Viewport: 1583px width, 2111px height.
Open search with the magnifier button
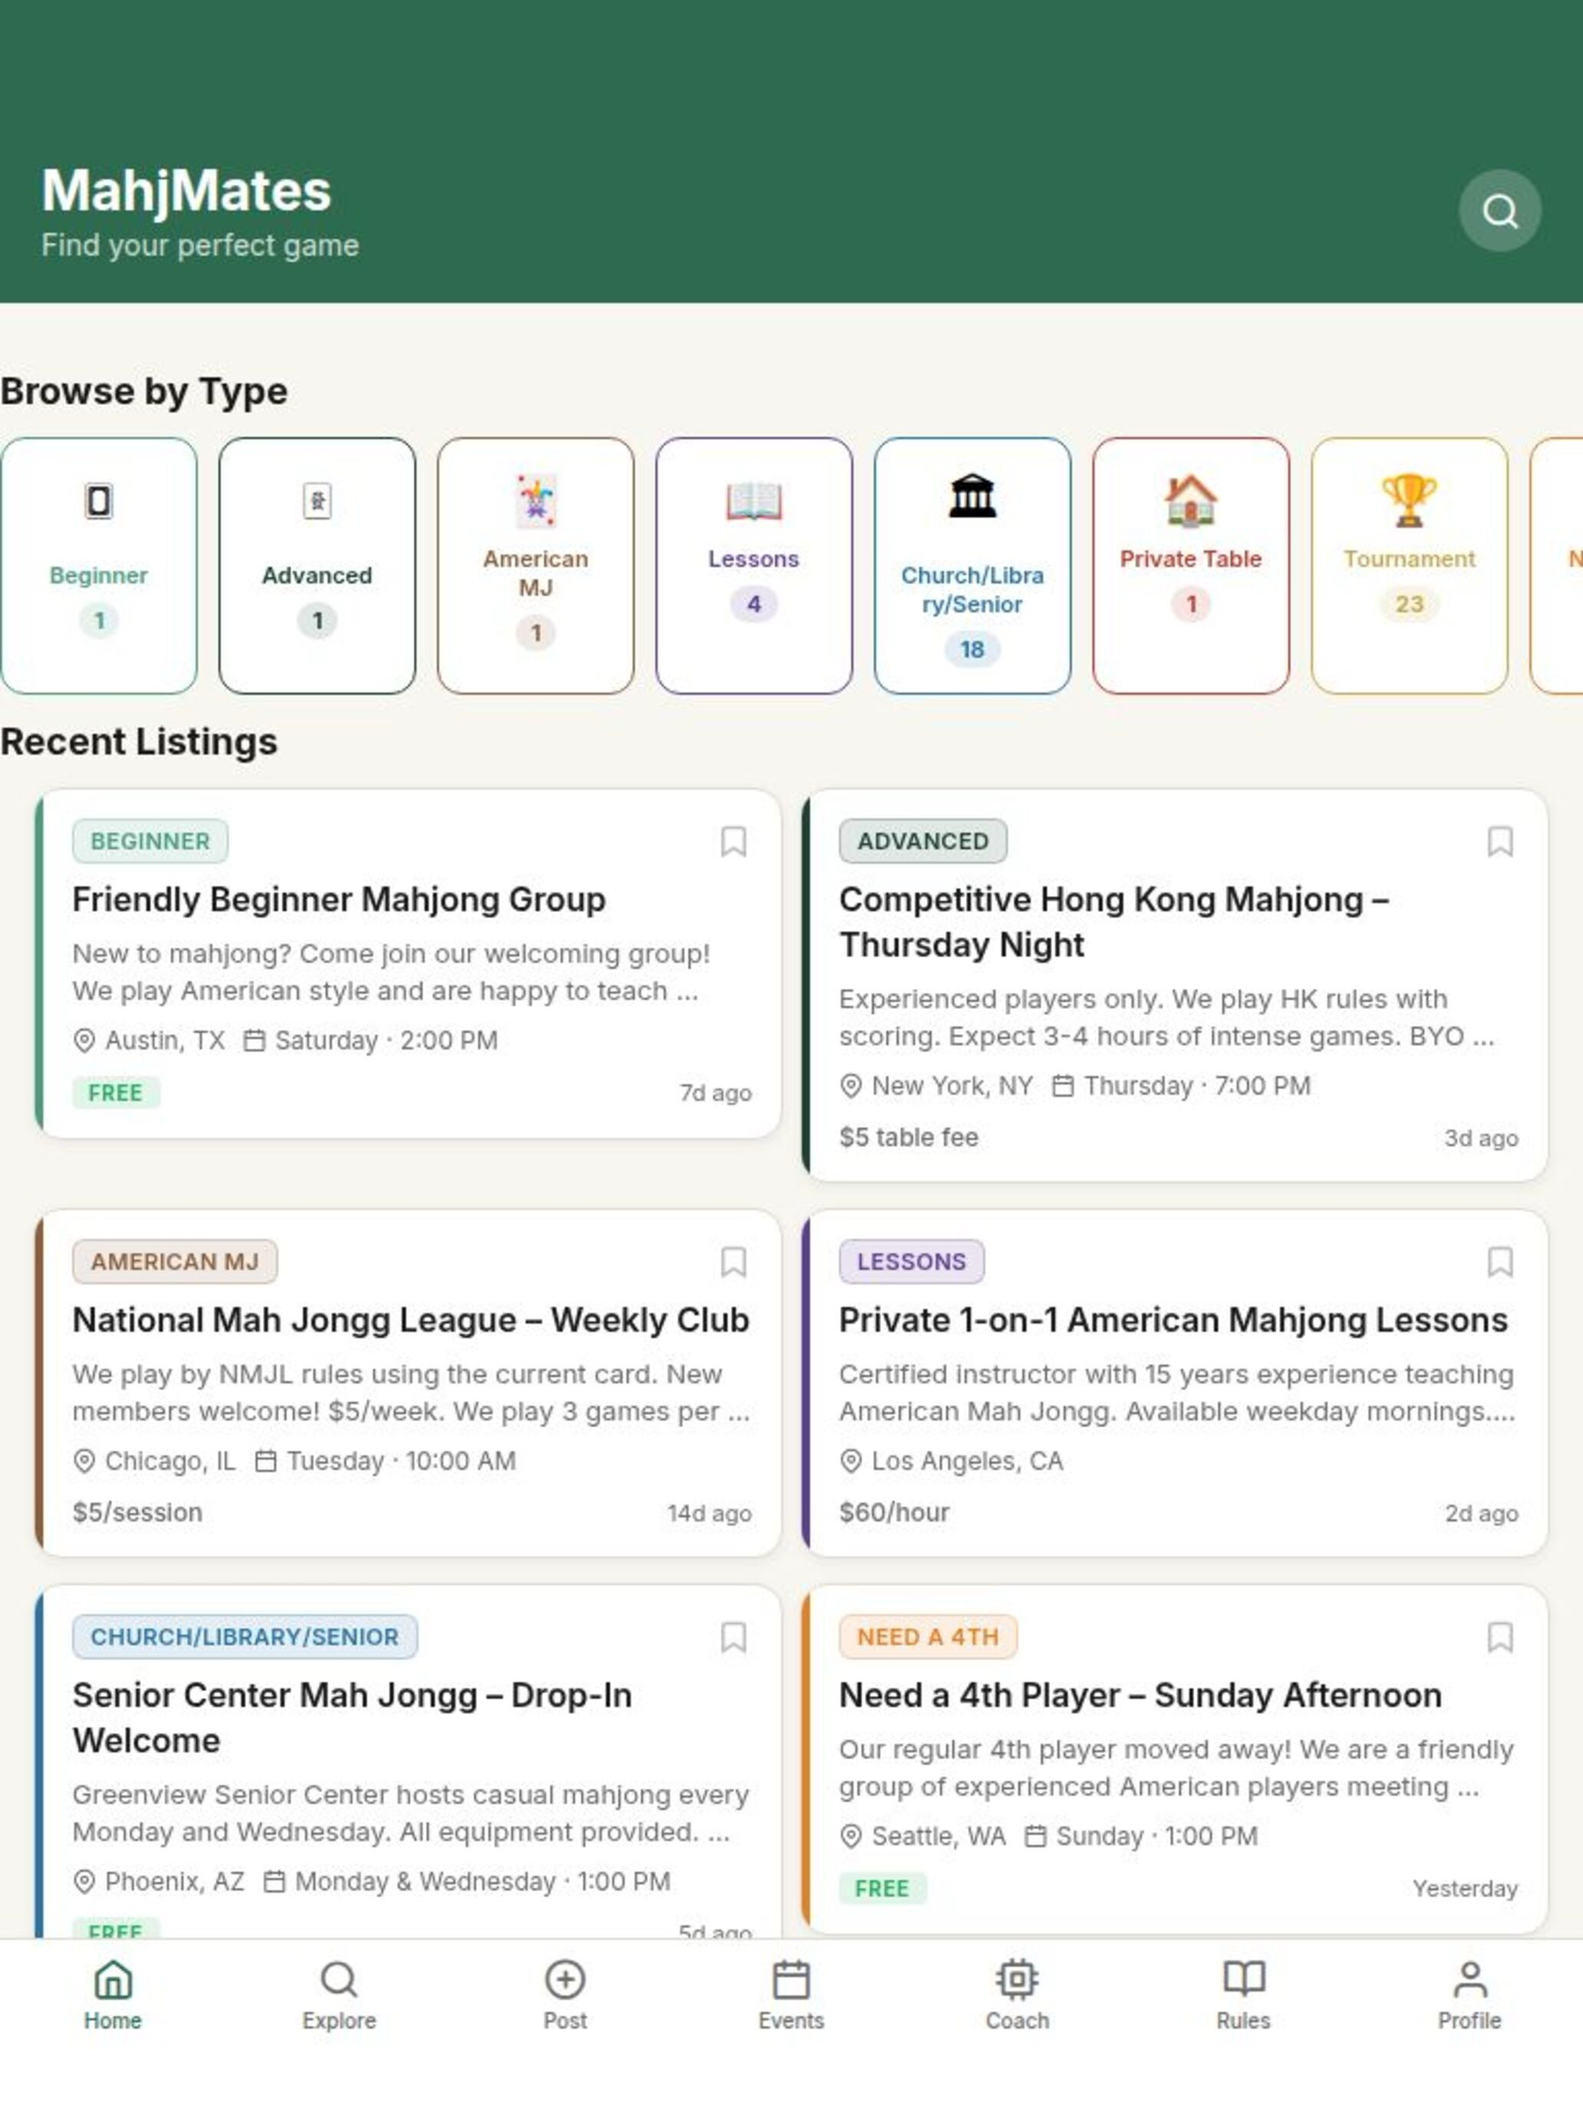tap(1499, 211)
